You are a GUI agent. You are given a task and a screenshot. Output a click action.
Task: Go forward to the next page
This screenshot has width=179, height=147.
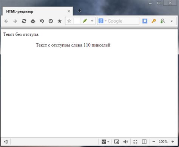15,21
